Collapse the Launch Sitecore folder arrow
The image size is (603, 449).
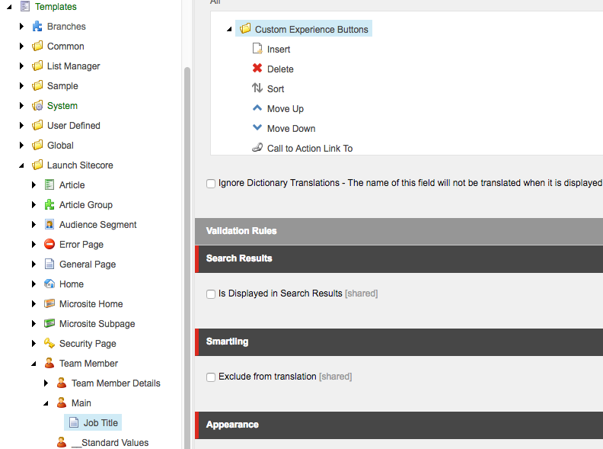tap(21, 165)
